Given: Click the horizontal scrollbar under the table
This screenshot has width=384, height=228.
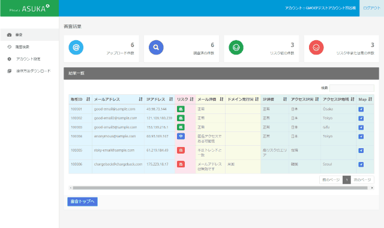Looking at the screenshot, I should tap(220, 188).
